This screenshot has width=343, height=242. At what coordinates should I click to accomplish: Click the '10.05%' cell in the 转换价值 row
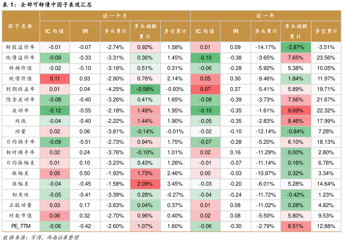tap(326, 68)
